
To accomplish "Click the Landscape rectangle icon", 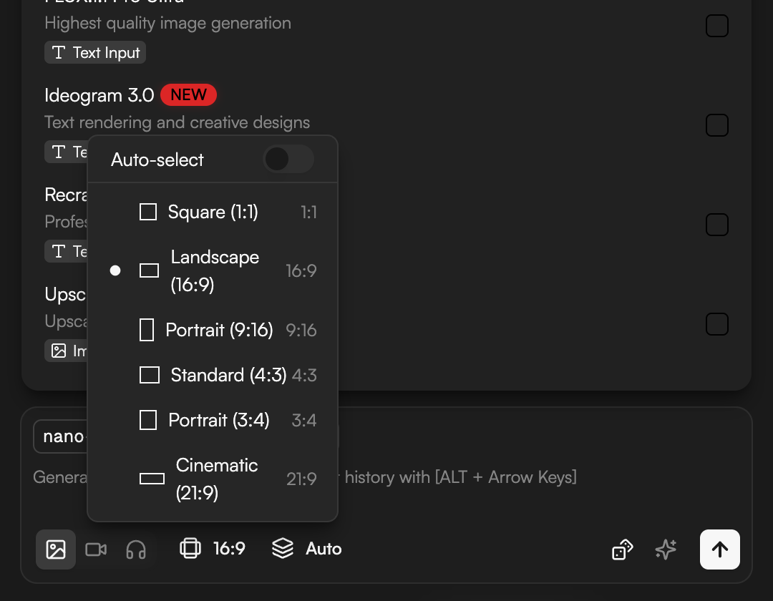I will pyautogui.click(x=149, y=271).
